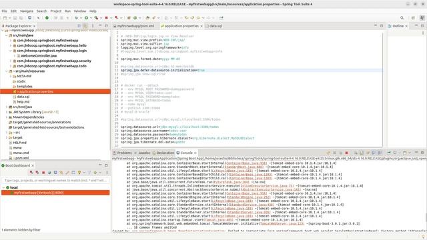The height and width of the screenshot is (240, 427).
Task: Toggle Link with Editor in Package Explorer
Action: [x=85, y=26]
